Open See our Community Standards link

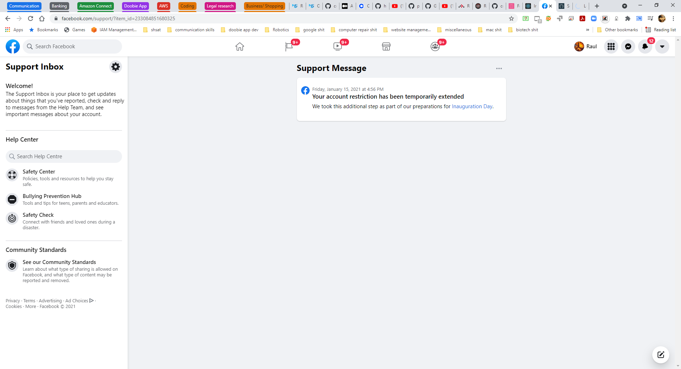(59, 262)
